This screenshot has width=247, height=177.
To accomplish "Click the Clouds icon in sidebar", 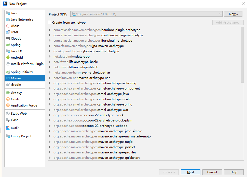I will (8, 38).
